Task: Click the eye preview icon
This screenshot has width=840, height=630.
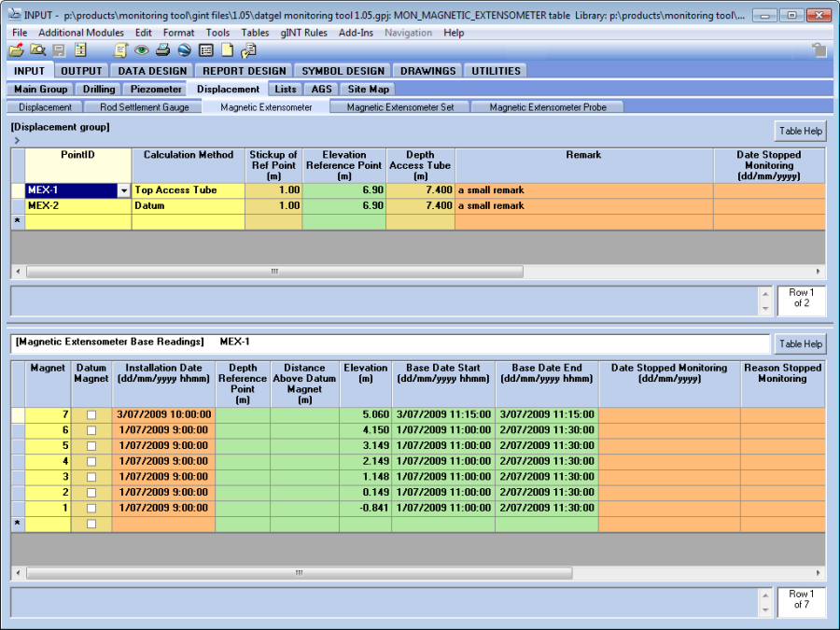Action: [x=142, y=50]
